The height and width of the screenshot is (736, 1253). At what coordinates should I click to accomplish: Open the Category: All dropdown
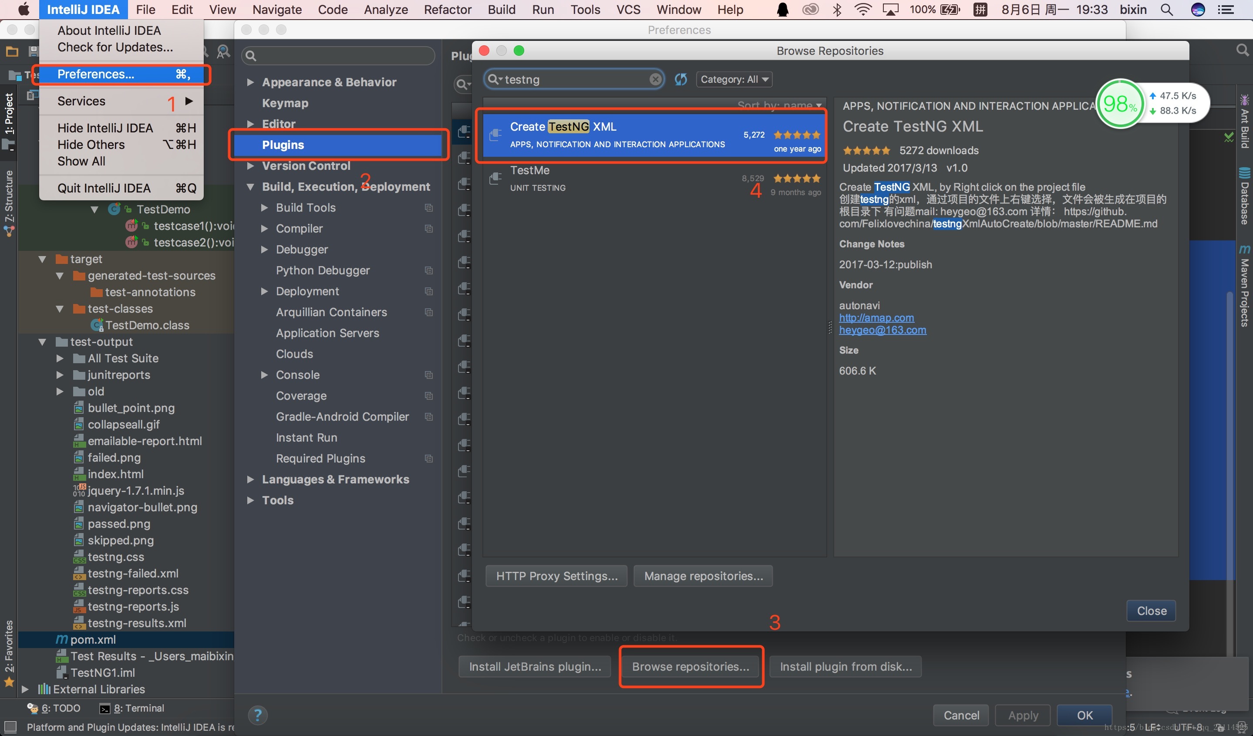tap(734, 79)
